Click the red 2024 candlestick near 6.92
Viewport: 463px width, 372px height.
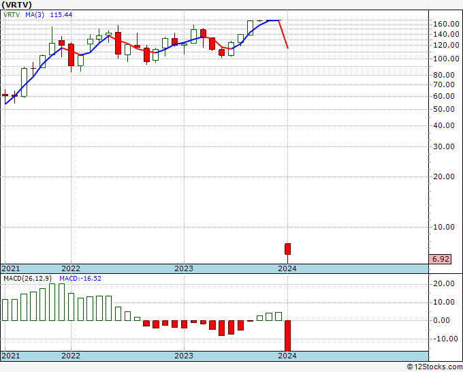[x=287, y=249]
